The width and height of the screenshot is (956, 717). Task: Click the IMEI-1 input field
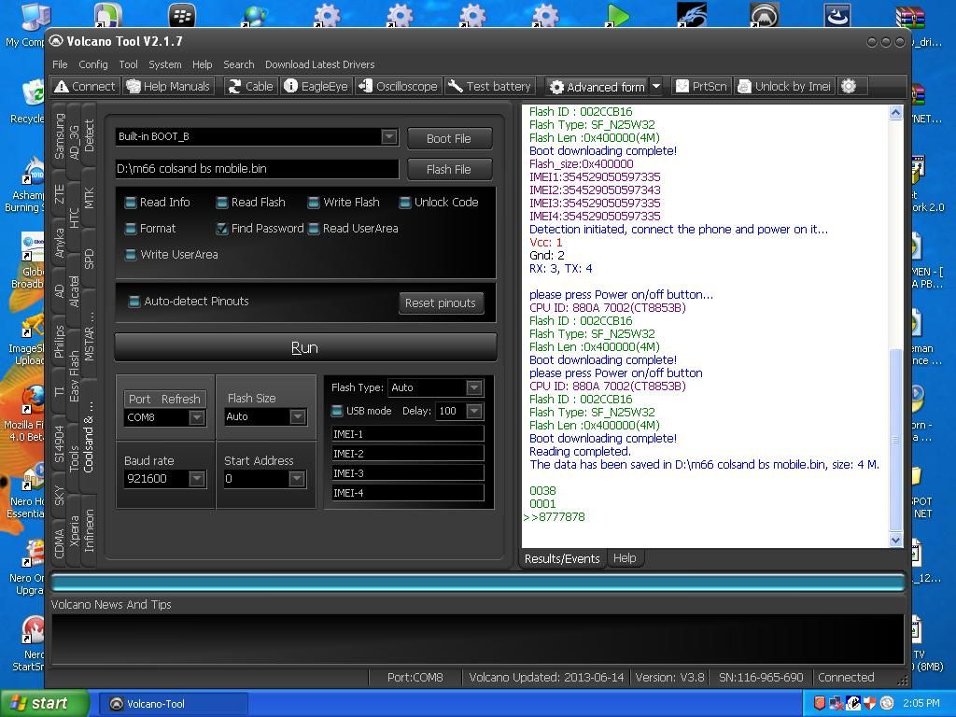(x=408, y=434)
